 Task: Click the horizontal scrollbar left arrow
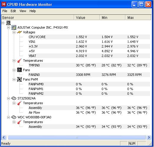tap(4, 137)
